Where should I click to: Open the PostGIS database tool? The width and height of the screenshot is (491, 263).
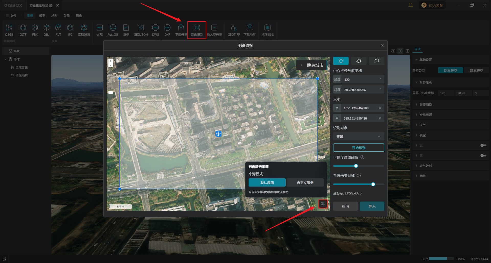[113, 30]
